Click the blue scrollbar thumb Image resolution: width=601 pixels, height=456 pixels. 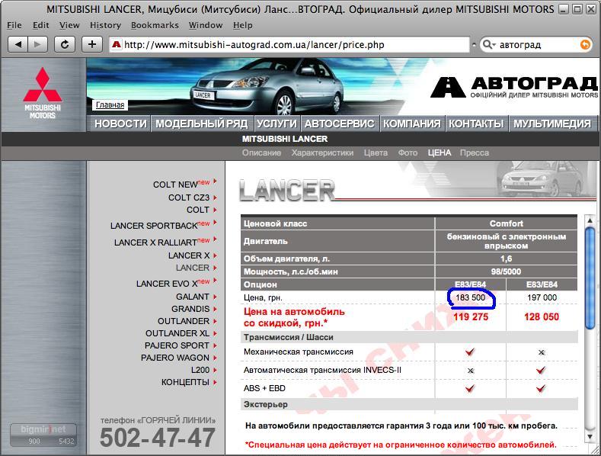tap(590, 278)
